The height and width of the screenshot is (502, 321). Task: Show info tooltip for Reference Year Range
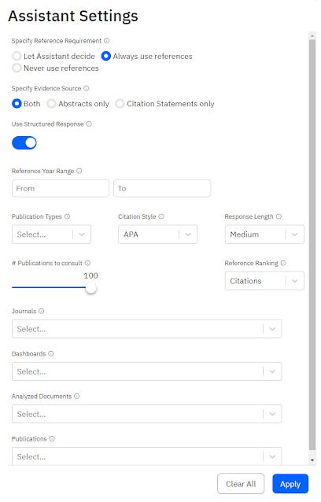coord(79,171)
